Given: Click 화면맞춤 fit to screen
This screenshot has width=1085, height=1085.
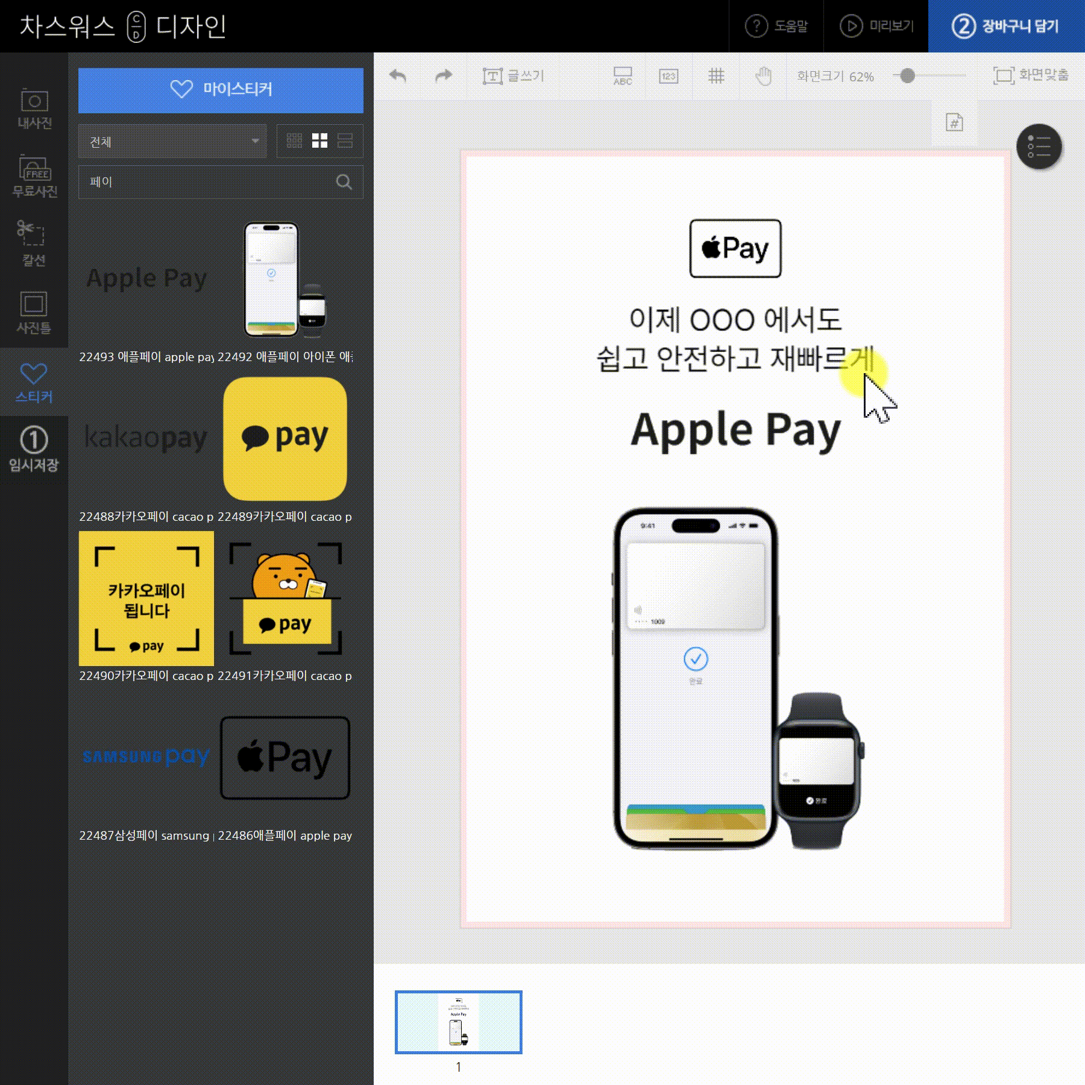Looking at the screenshot, I should (x=1031, y=76).
